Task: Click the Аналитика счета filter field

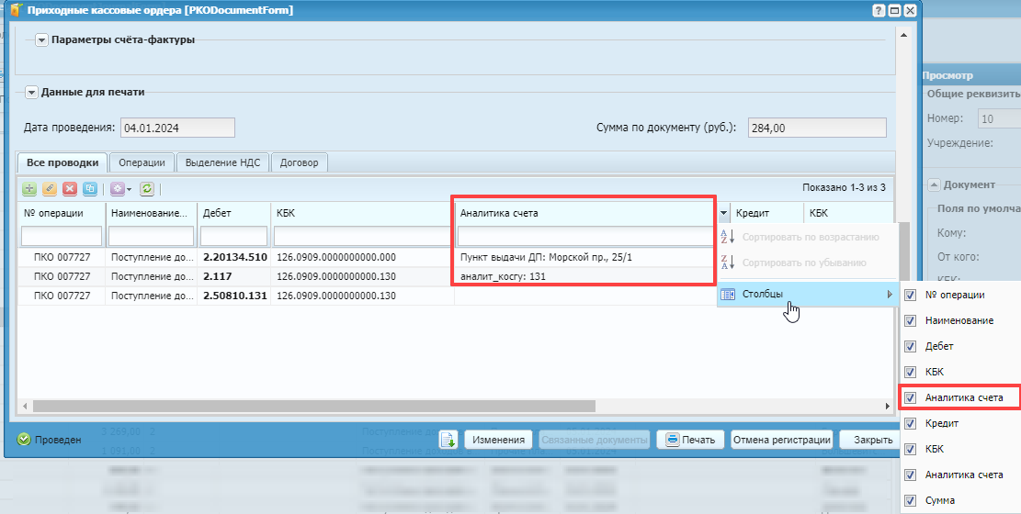Action: [584, 237]
